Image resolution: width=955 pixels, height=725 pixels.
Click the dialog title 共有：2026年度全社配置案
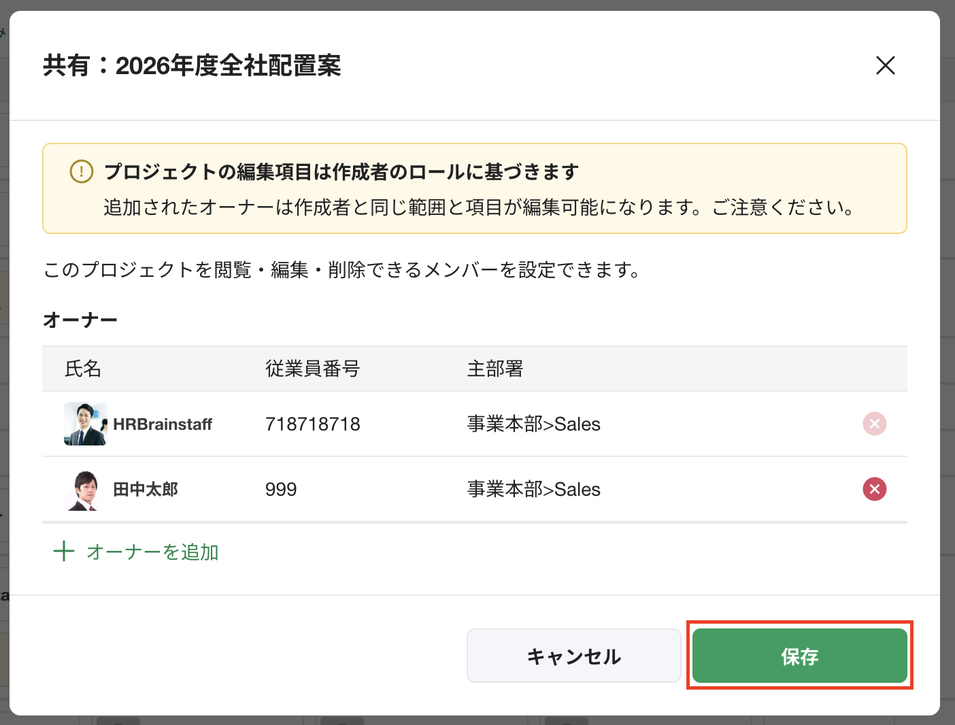point(192,66)
